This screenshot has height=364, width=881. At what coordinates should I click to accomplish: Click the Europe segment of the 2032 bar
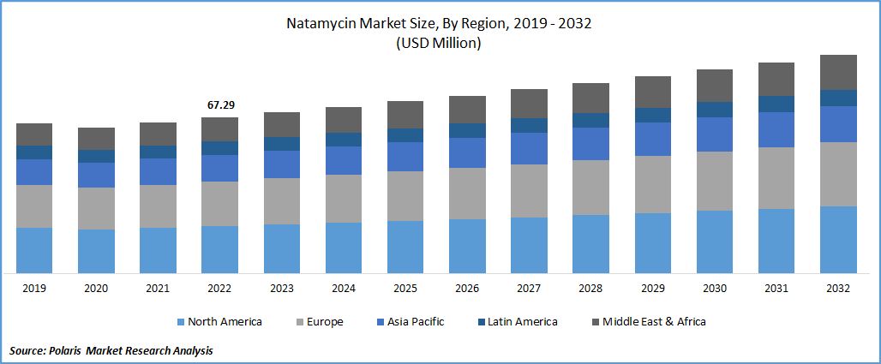838,174
